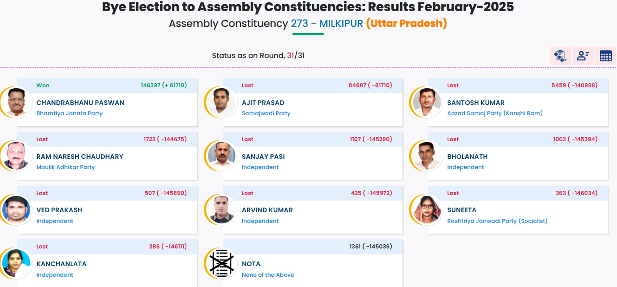Screen dimensions: 617x287
Task: Click Kanchanlata's candidate photo
Action: coord(15,263)
